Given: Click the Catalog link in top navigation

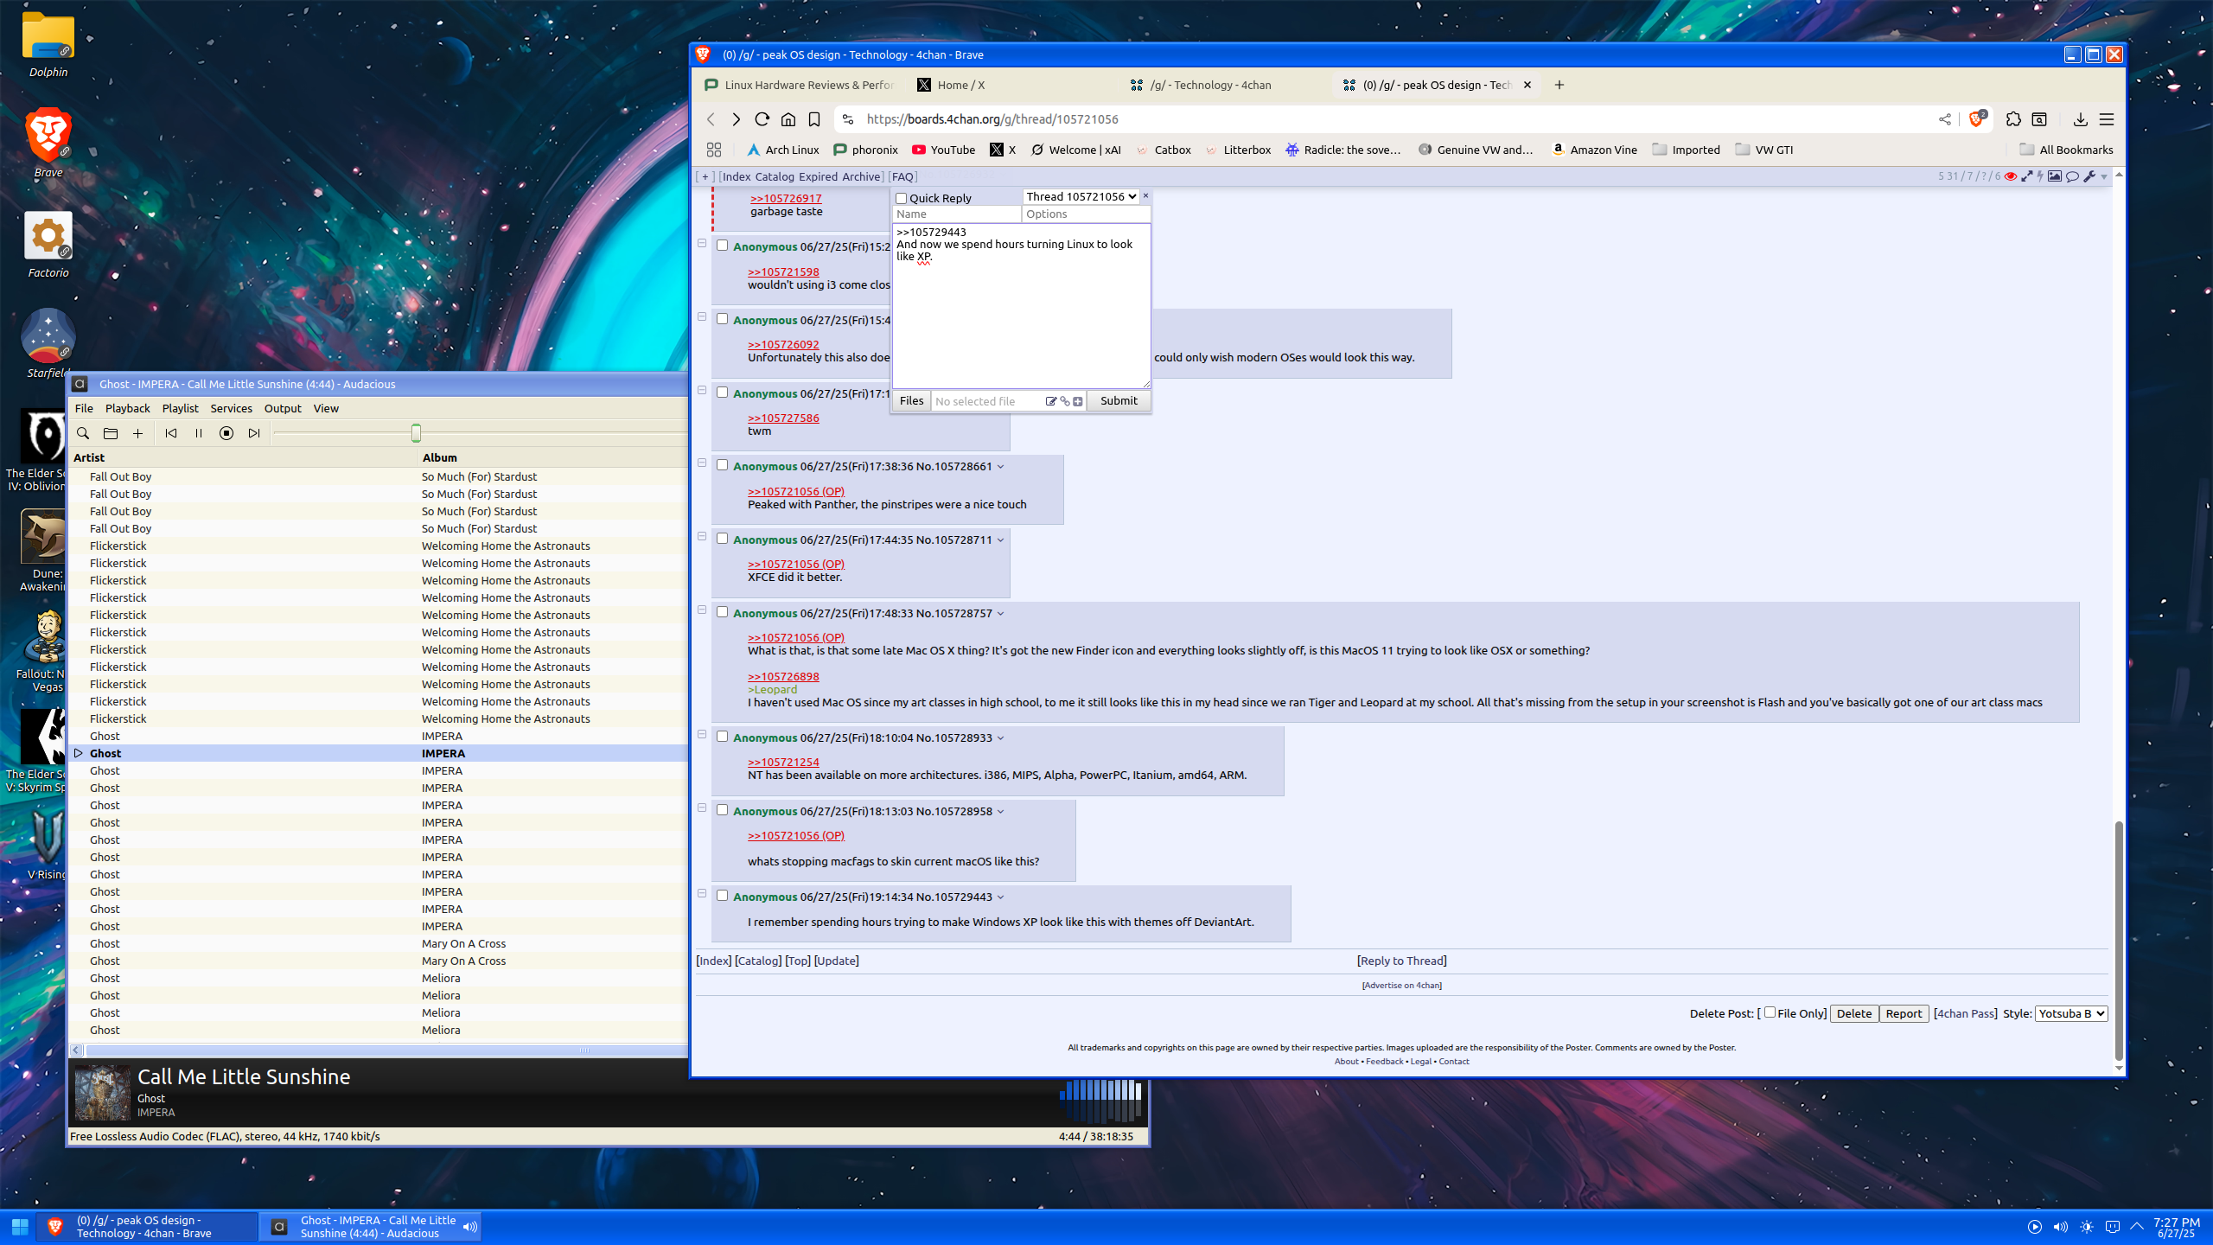Looking at the screenshot, I should 775,176.
